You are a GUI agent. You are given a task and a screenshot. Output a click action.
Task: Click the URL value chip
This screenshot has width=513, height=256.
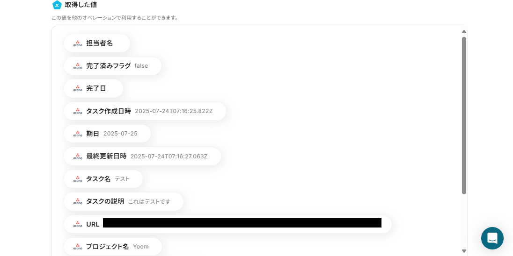point(227,224)
